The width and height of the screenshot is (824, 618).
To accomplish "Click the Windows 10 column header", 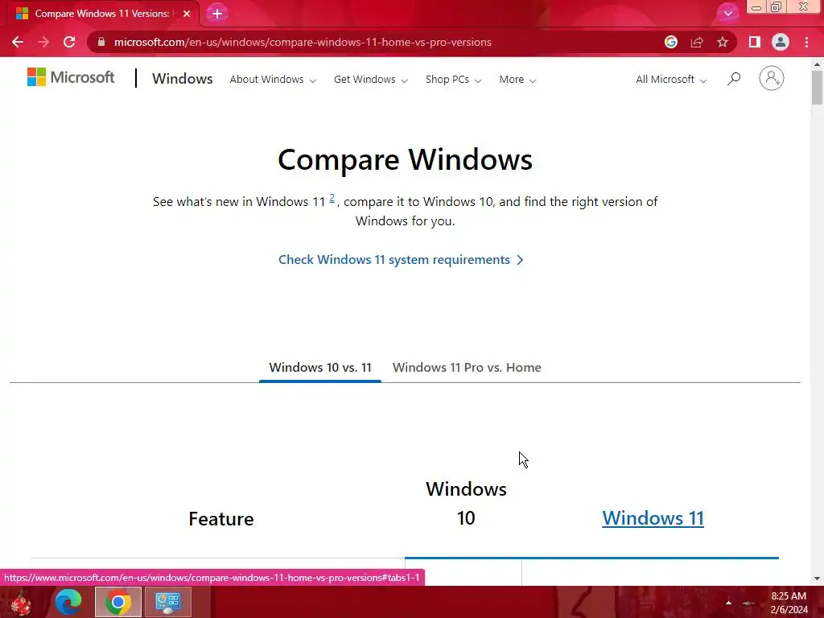I will pos(466,504).
